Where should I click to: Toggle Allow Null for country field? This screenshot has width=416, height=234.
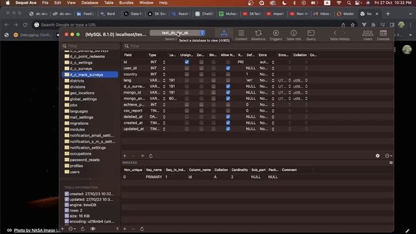[228, 74]
